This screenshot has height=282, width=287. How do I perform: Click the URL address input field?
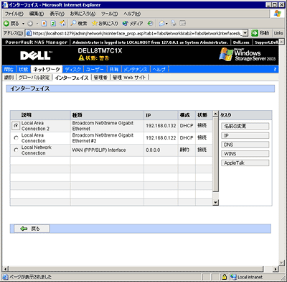tap(136, 33)
